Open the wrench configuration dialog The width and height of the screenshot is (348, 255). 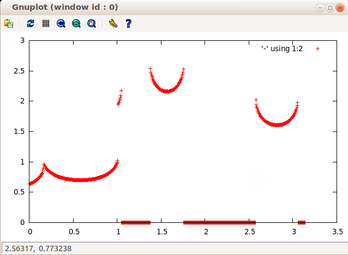pyautogui.click(x=113, y=23)
